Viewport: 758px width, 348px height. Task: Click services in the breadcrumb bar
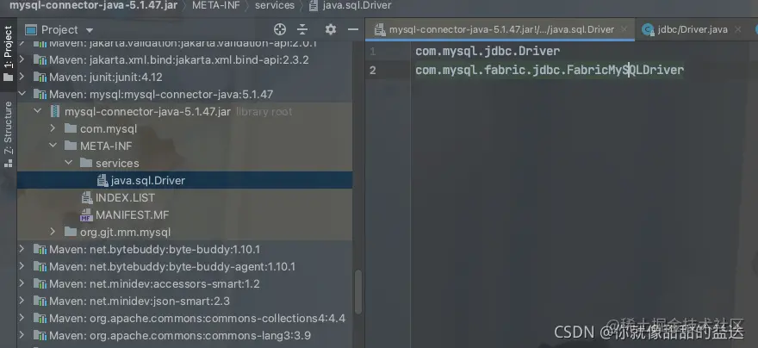coord(275,6)
